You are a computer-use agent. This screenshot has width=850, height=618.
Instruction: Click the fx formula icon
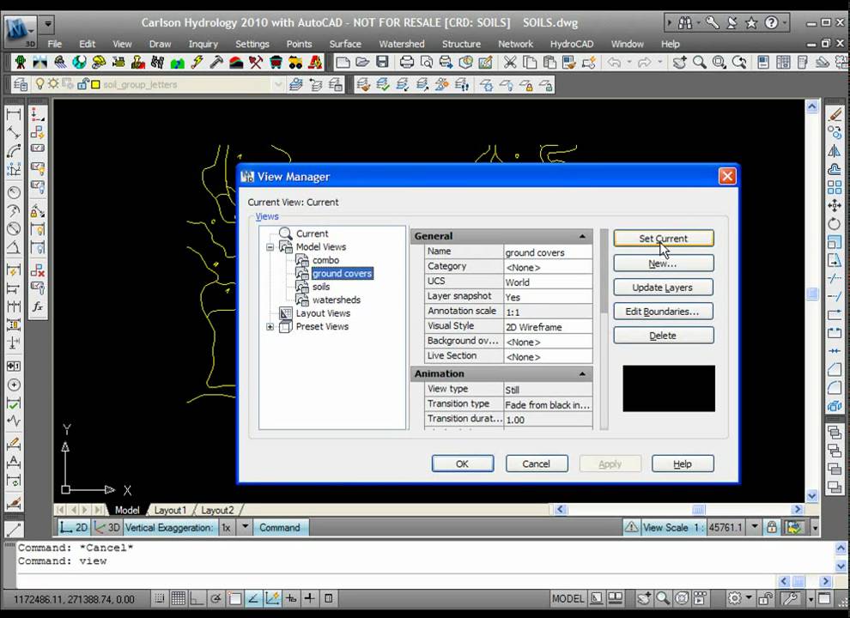(x=38, y=306)
